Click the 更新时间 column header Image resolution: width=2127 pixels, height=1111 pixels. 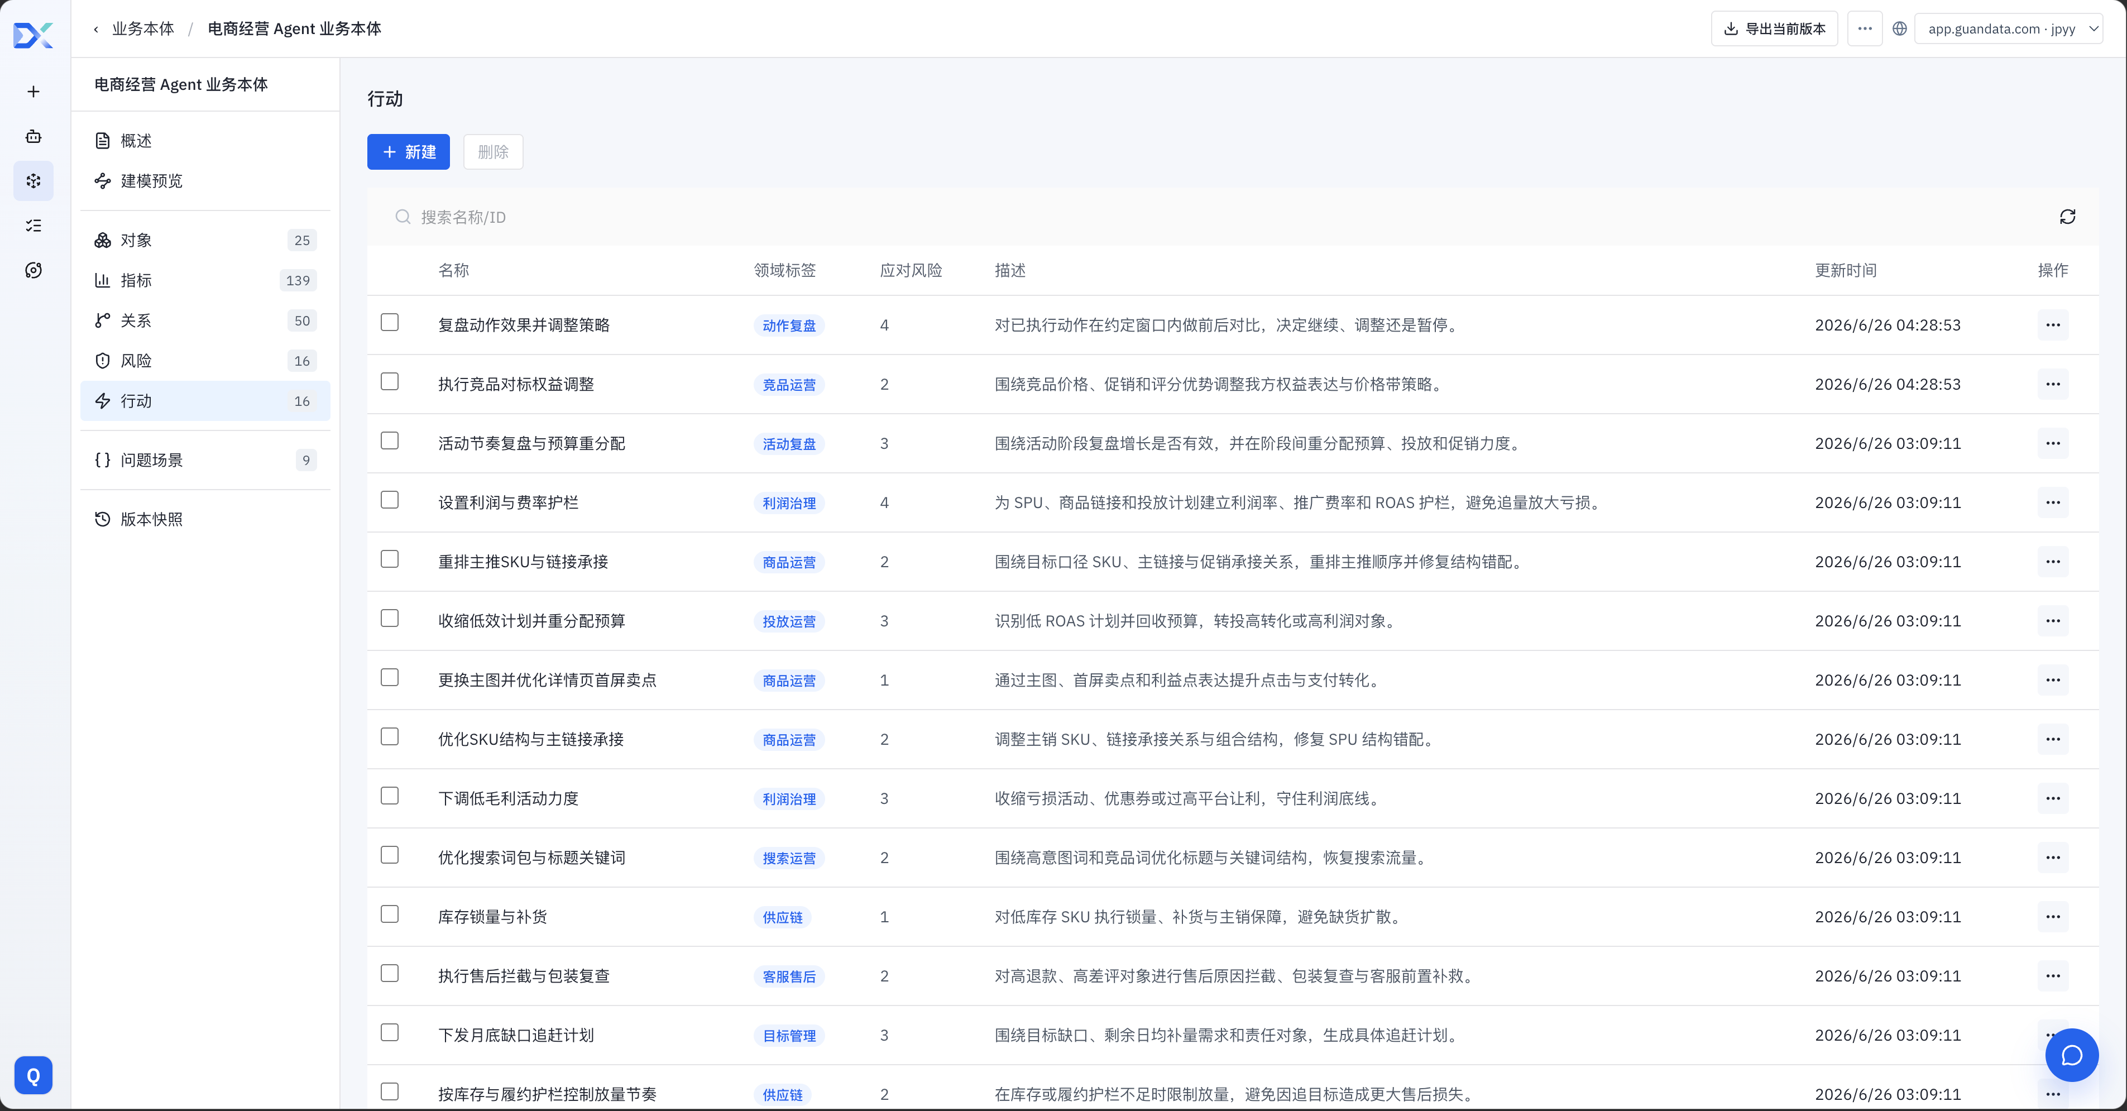[1846, 271]
